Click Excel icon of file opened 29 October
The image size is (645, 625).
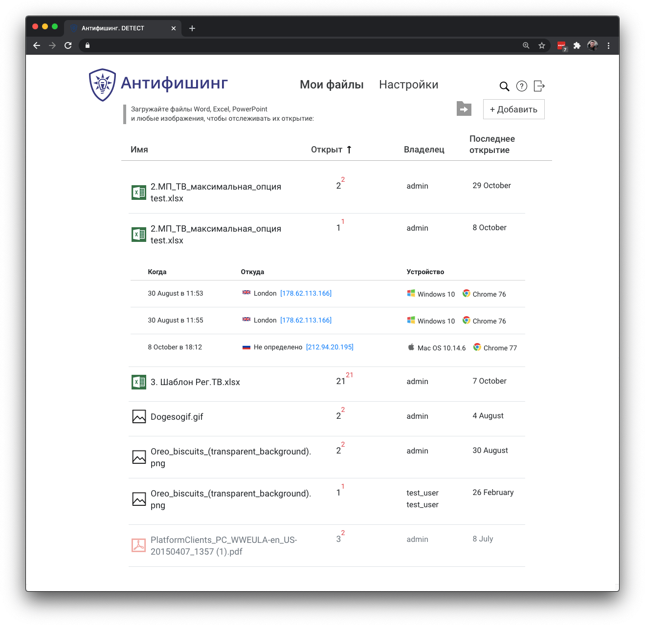click(x=139, y=193)
